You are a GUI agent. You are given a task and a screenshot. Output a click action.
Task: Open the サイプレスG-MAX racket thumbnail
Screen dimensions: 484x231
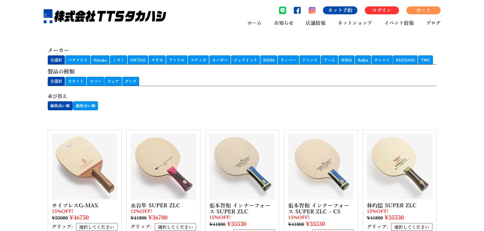click(84, 166)
